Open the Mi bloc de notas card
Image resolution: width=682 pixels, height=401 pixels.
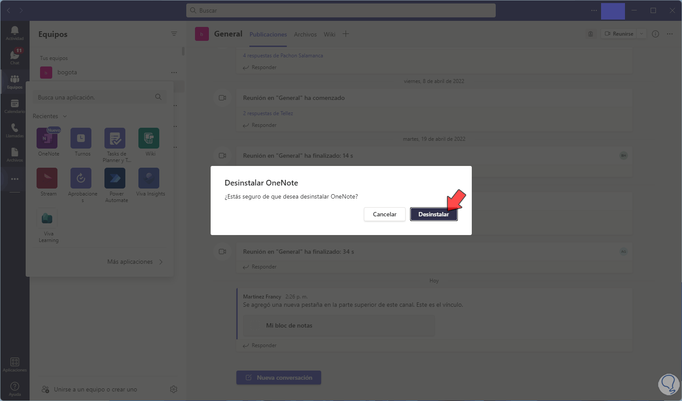[x=339, y=325]
